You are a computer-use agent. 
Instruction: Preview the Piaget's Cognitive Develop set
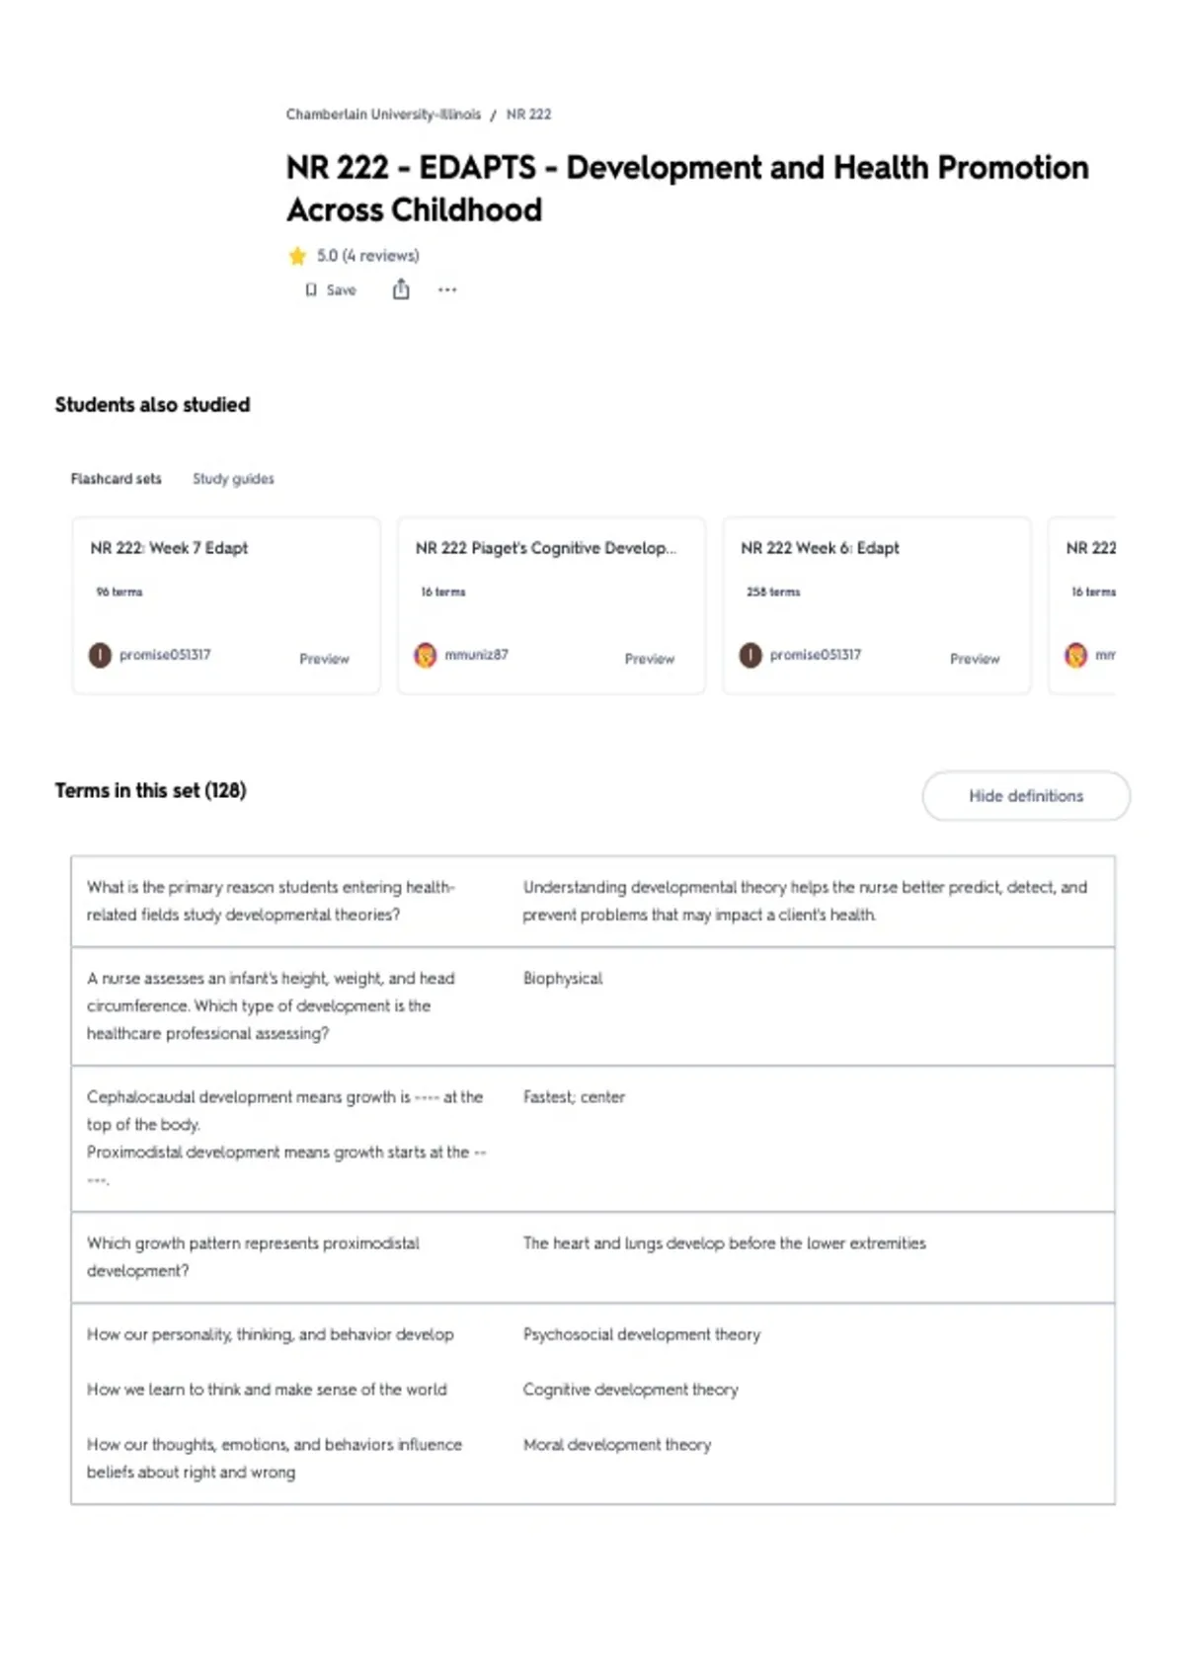(649, 659)
